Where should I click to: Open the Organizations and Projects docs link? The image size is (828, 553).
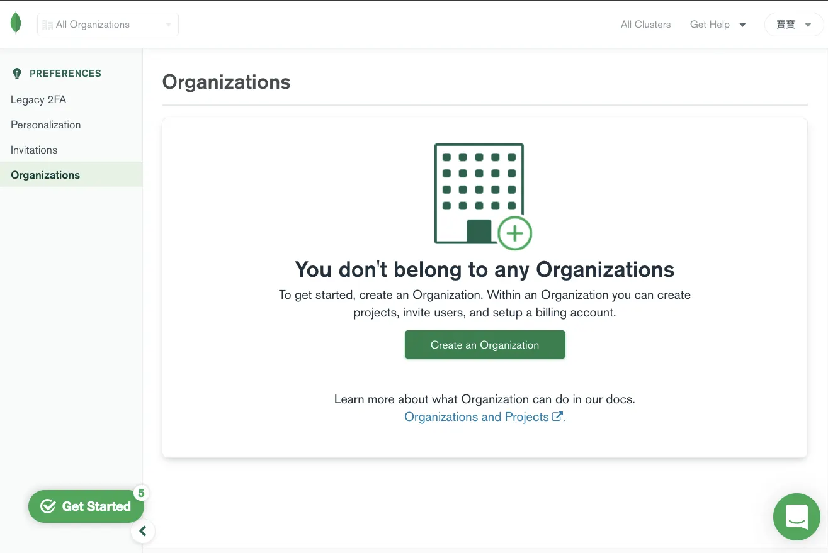tap(477, 416)
